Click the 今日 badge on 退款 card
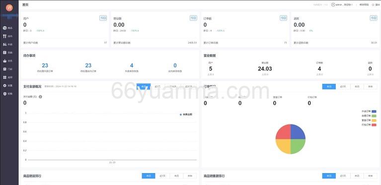The width and height of the screenshot is (381, 185). 374,18
